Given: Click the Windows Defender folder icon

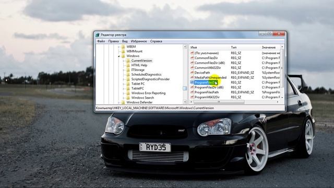Looking at the screenshot, I should pyautogui.click(x=123, y=102).
